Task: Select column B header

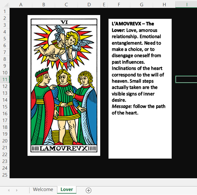Action: 44,5
